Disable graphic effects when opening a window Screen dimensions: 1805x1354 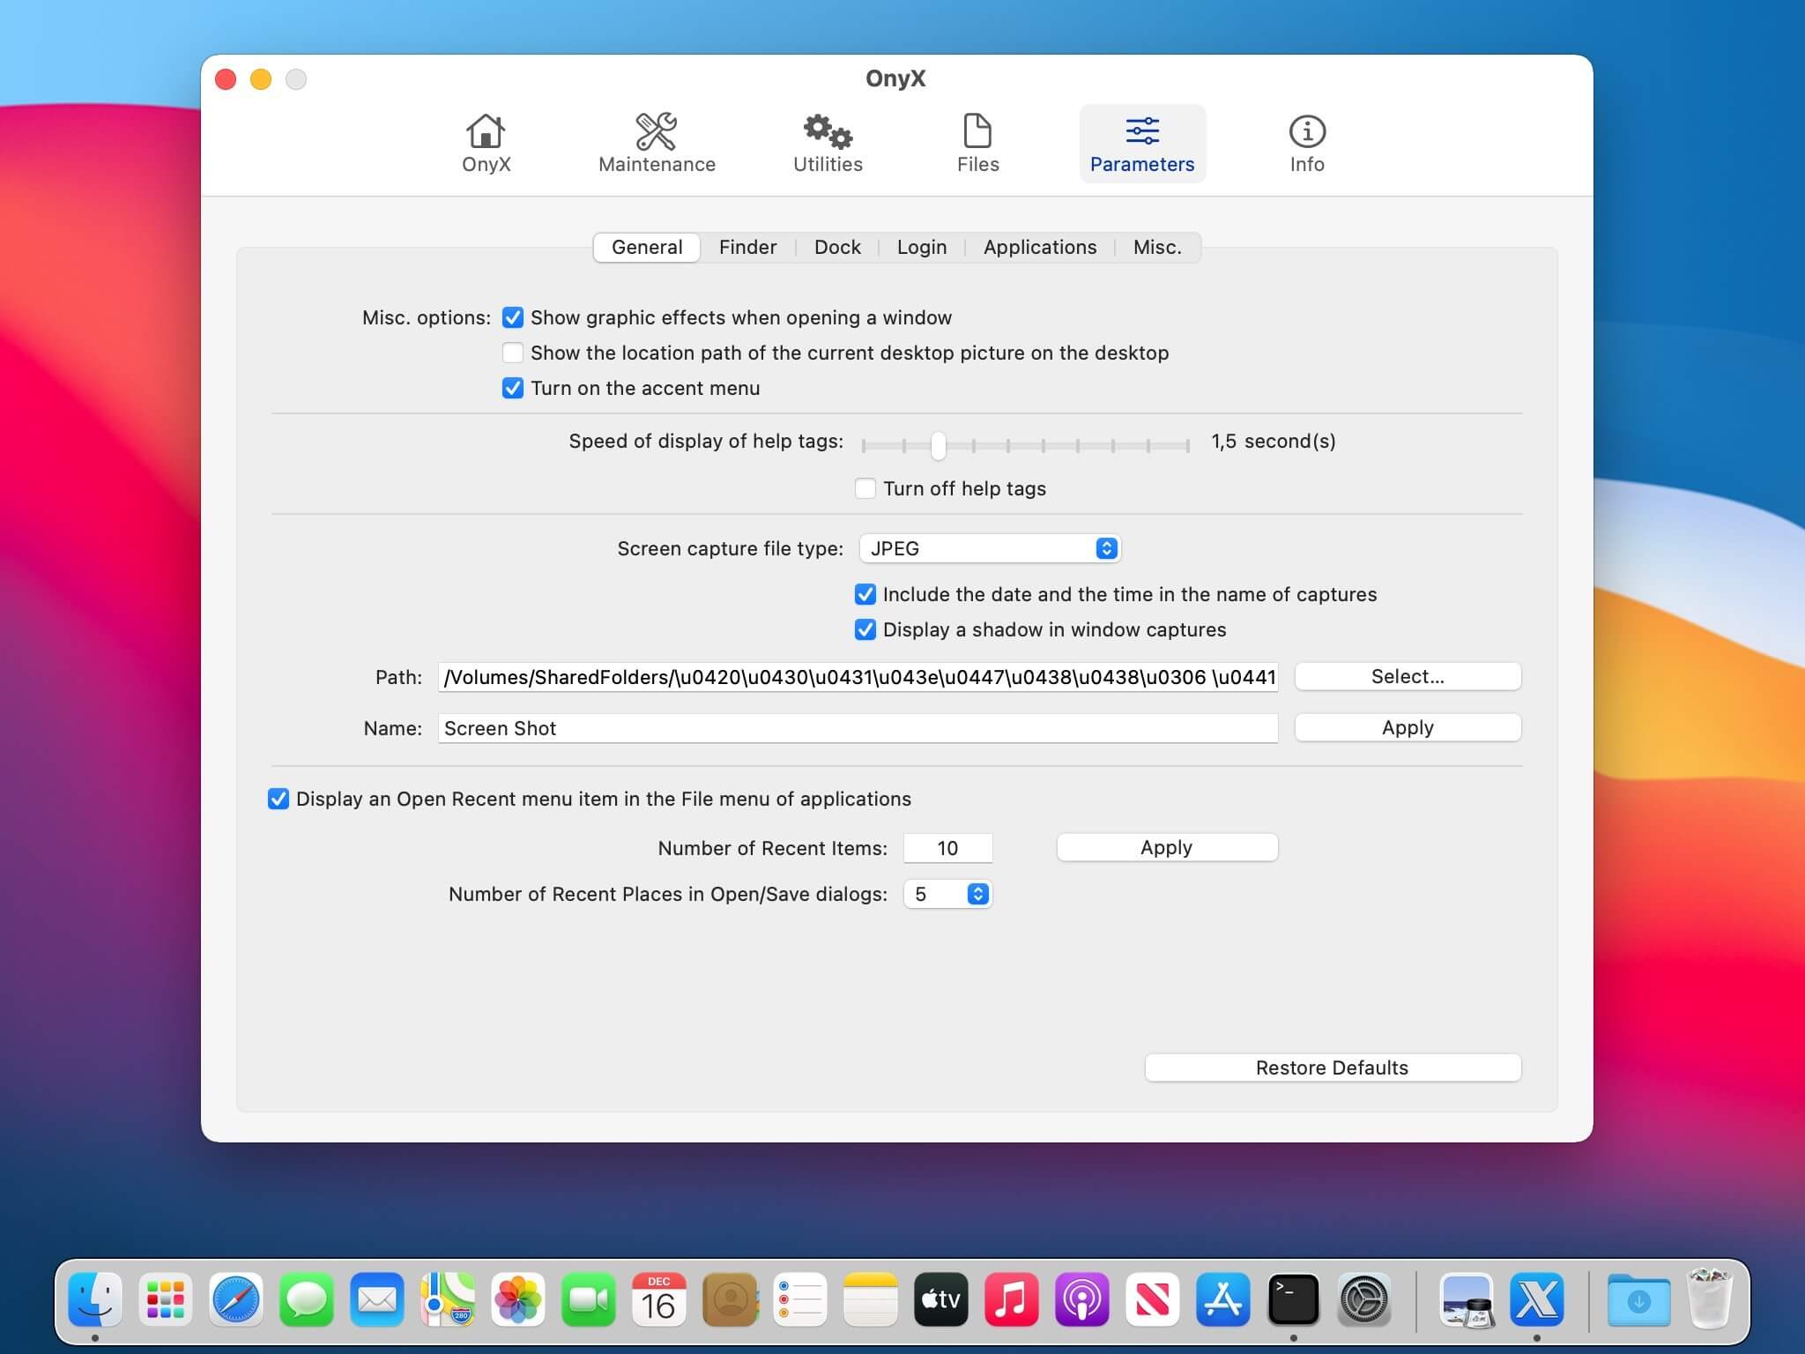(513, 317)
